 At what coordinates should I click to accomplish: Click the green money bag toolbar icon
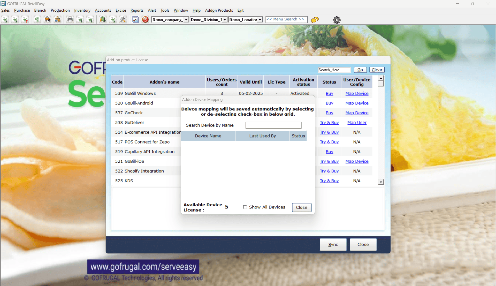coord(37,20)
